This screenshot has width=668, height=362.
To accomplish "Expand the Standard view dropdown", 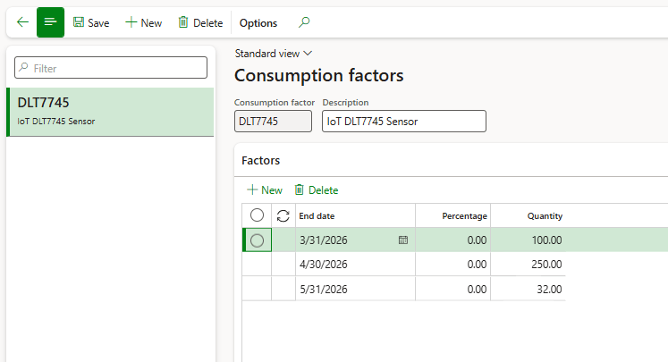I will click(x=273, y=54).
